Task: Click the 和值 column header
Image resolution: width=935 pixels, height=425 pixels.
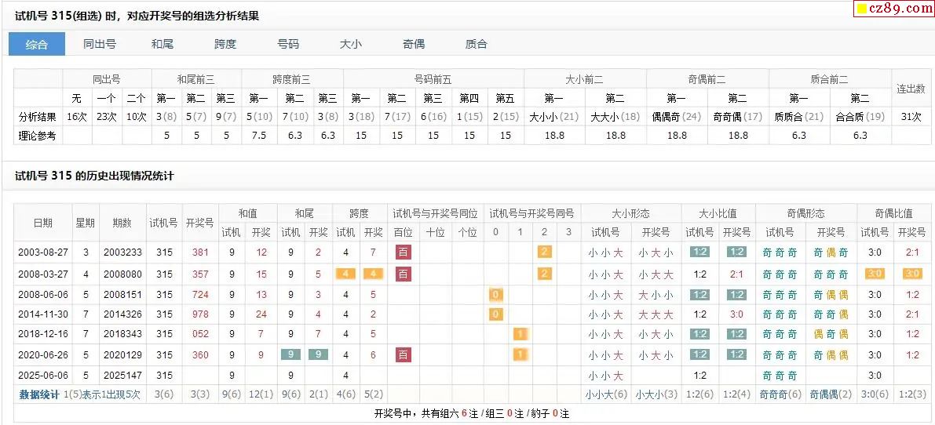Action: tap(247, 213)
